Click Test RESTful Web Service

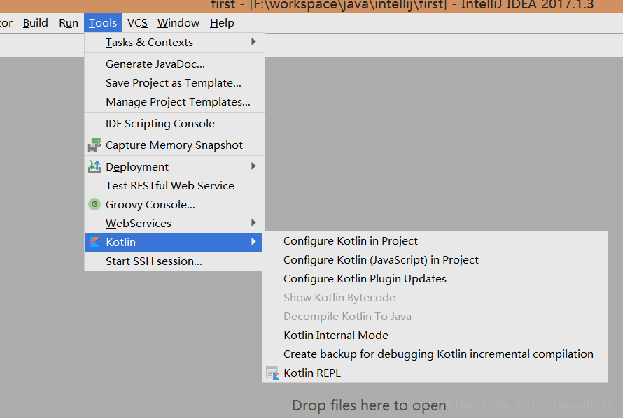(170, 186)
